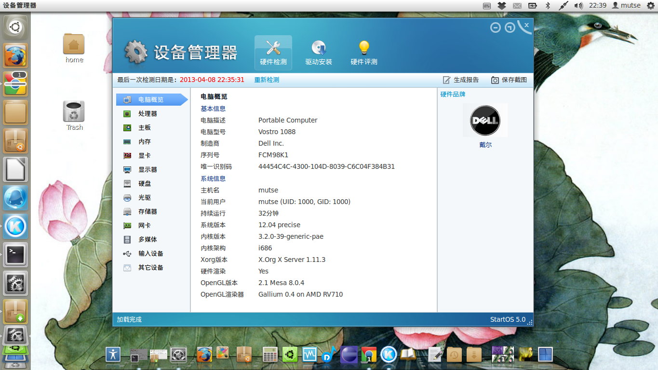Screen dimensions: 658x370
Task: Open Chrome in the bottom dock
Action: [369, 355]
